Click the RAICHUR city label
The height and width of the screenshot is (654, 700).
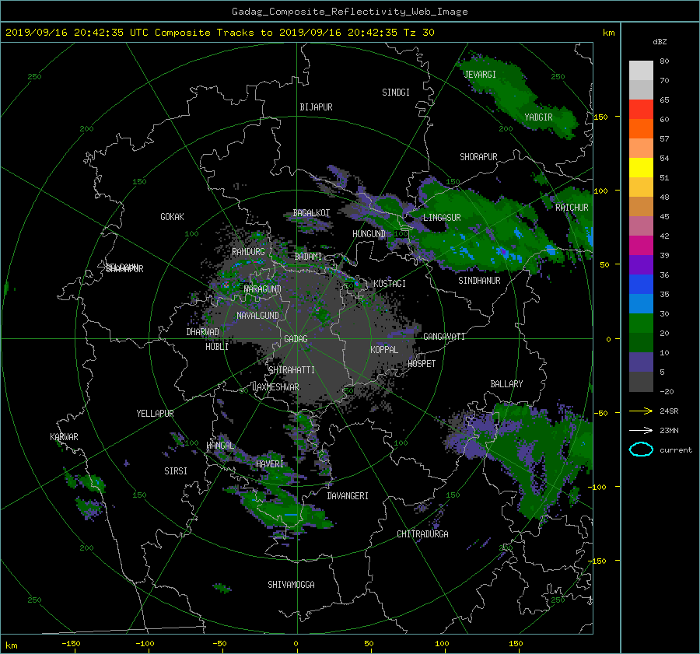pos(572,208)
